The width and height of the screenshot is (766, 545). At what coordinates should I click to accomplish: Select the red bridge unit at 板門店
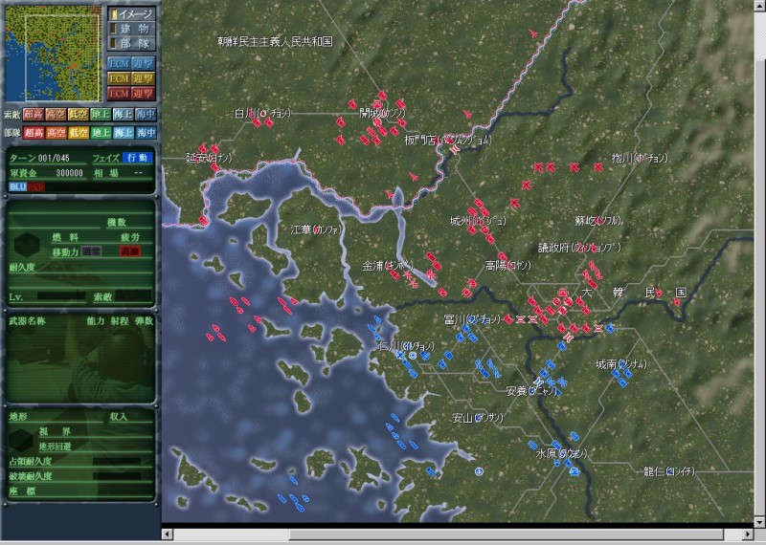point(454,149)
